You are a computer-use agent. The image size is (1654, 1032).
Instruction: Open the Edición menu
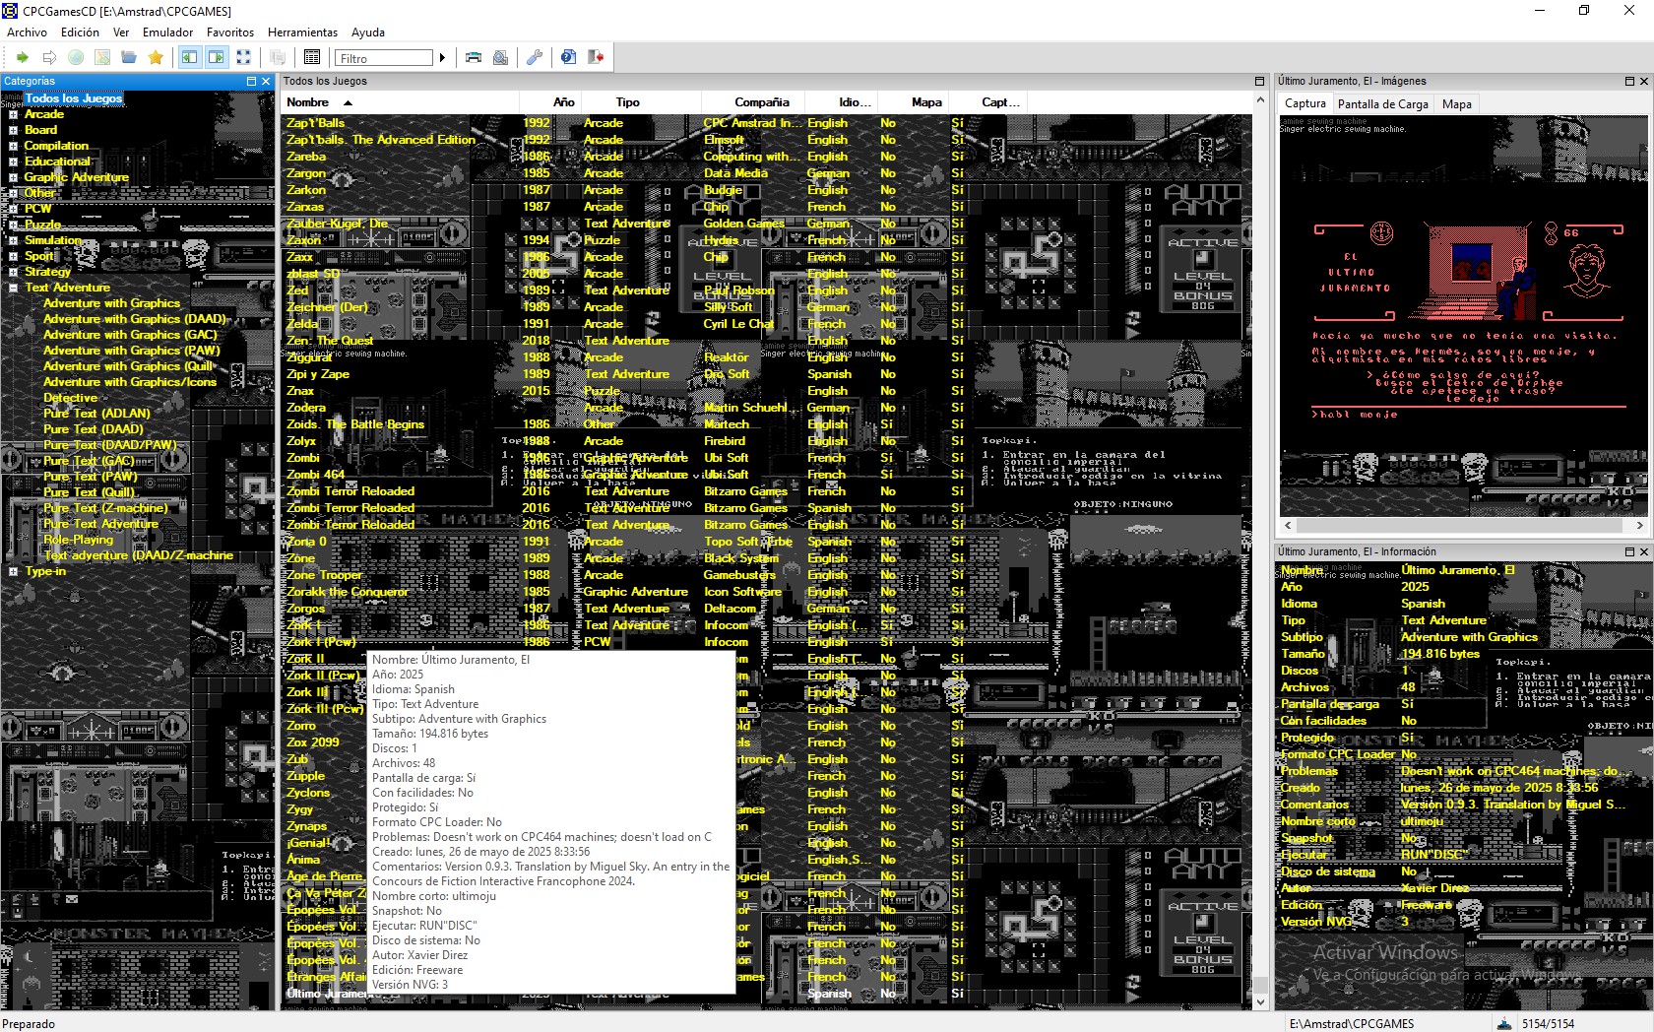coord(80,32)
